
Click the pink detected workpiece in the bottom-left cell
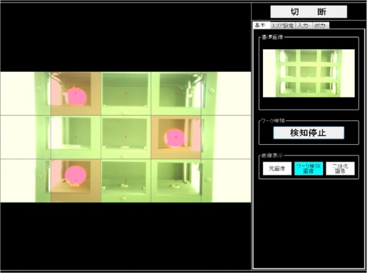click(x=76, y=175)
